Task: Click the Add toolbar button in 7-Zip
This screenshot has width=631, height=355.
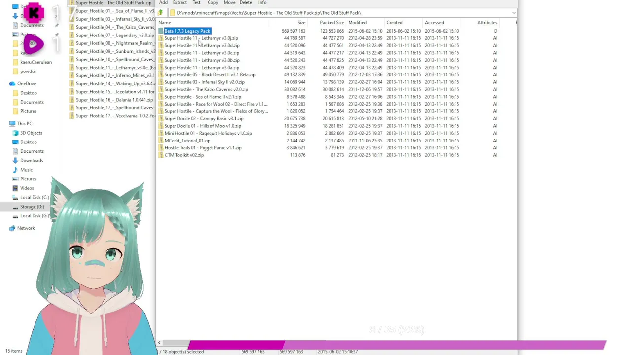Action: tap(163, 3)
